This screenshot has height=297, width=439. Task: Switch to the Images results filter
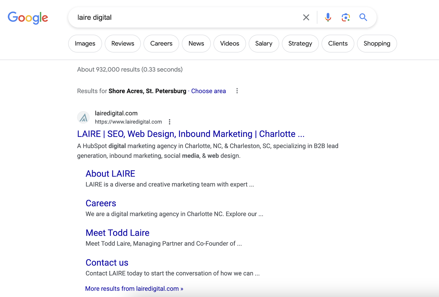click(85, 43)
